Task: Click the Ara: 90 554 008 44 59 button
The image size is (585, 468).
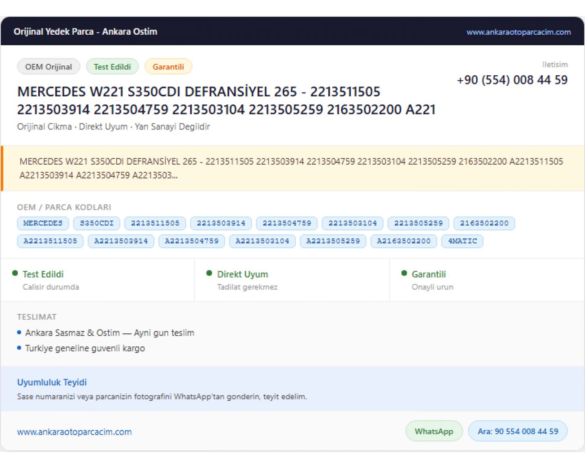Action: (x=518, y=431)
